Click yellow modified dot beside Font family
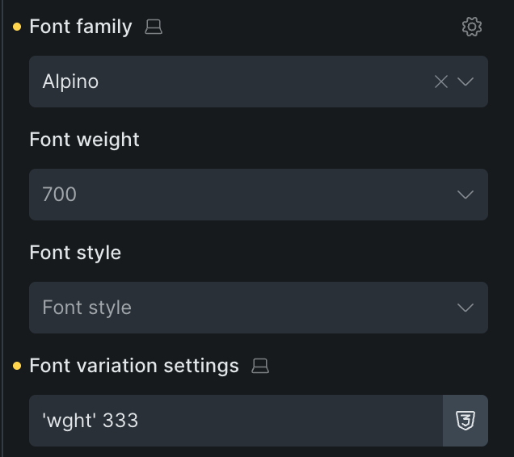 pos(17,27)
